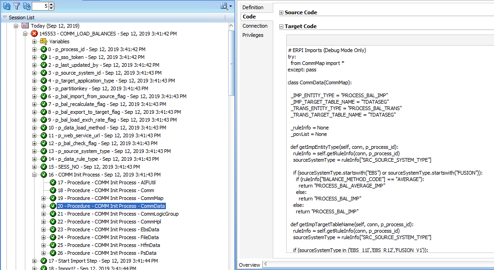Expand the Variables node
This screenshot has width=494, height=270.
(x=34, y=41)
